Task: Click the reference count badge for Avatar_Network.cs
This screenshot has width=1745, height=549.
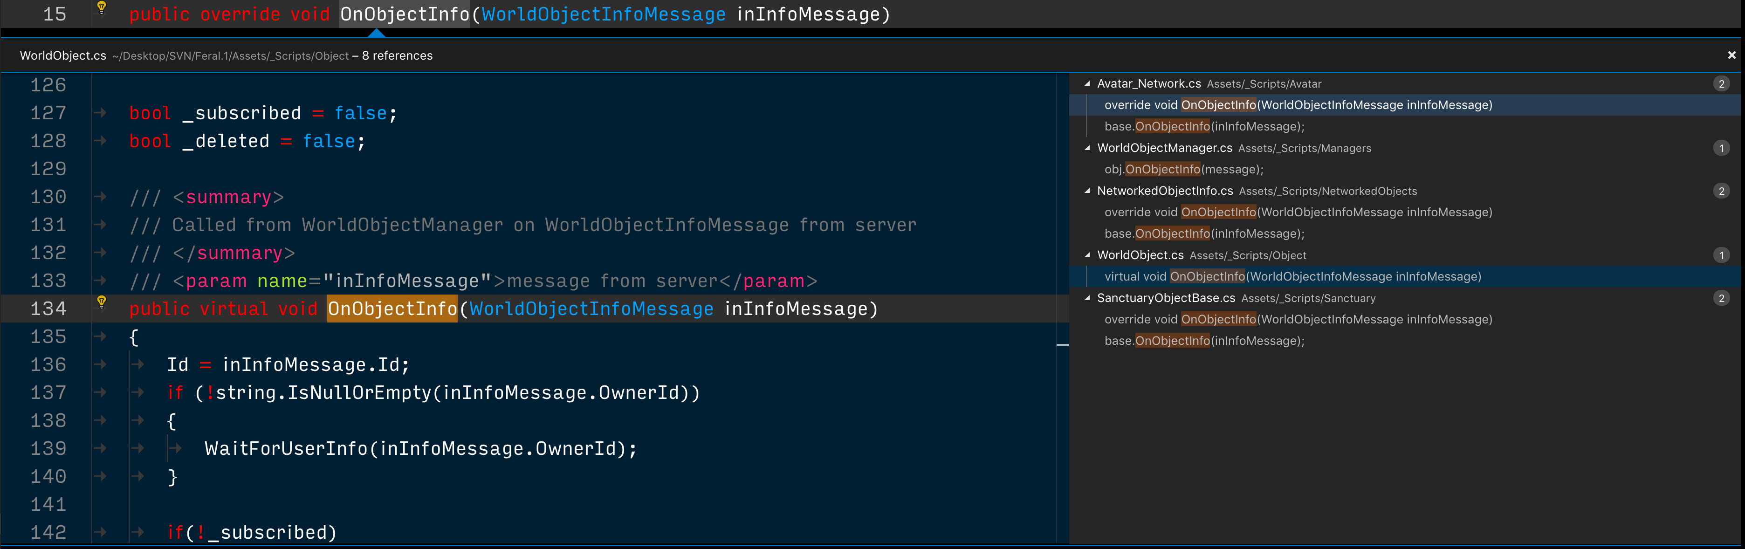Action: [x=1721, y=84]
